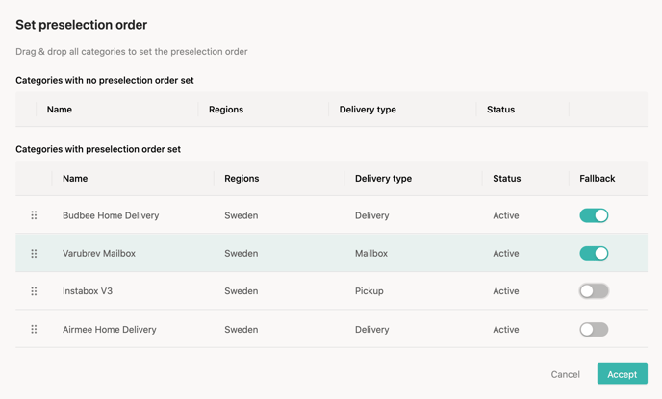Turn off the Varubrev Mailbox fallback toggle
This screenshot has height=399, width=662.
[594, 254]
